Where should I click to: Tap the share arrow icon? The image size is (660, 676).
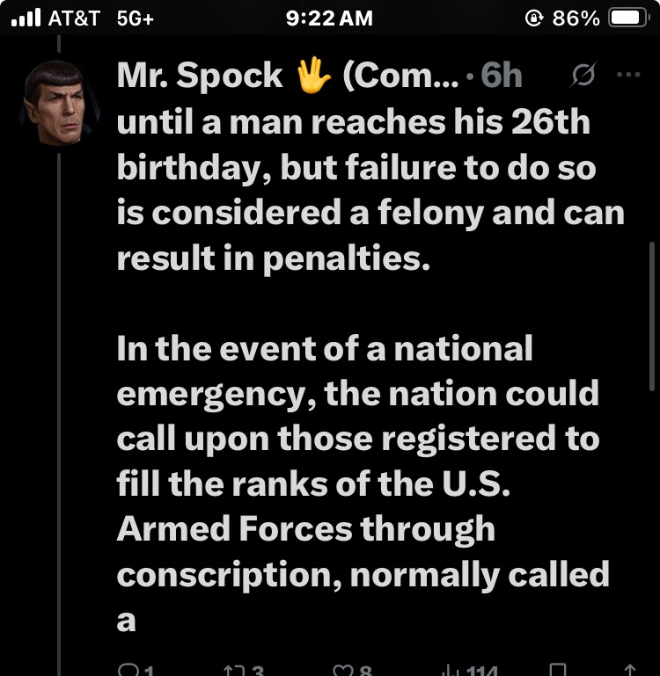click(630, 672)
